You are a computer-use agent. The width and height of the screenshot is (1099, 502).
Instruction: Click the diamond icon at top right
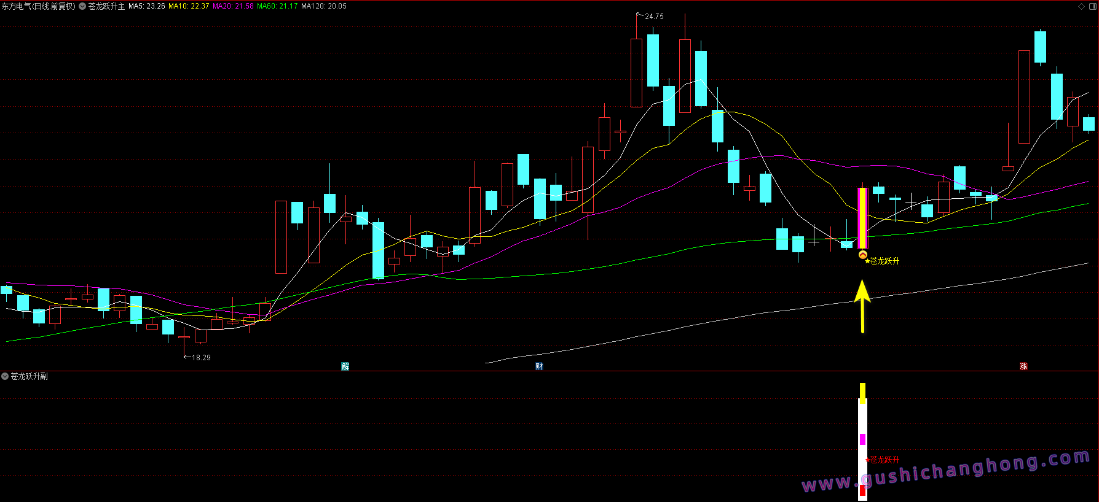1082,6
